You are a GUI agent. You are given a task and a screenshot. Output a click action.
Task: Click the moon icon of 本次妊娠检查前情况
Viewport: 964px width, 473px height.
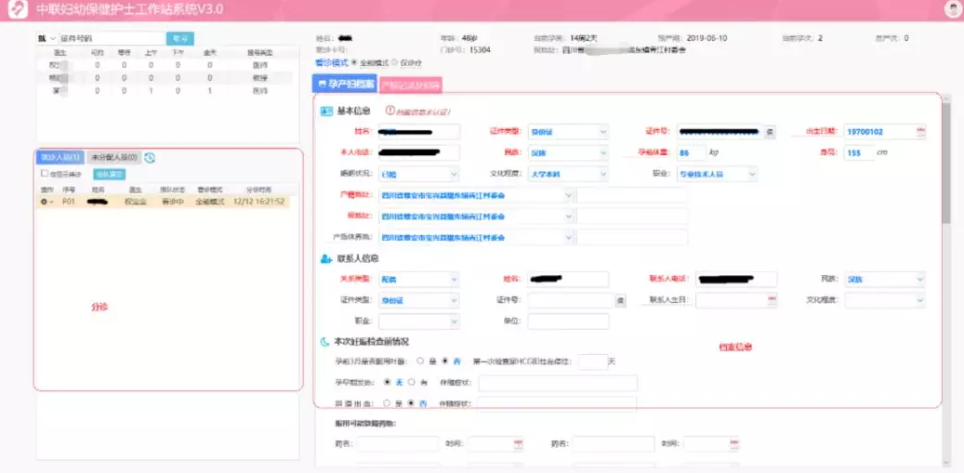point(324,342)
